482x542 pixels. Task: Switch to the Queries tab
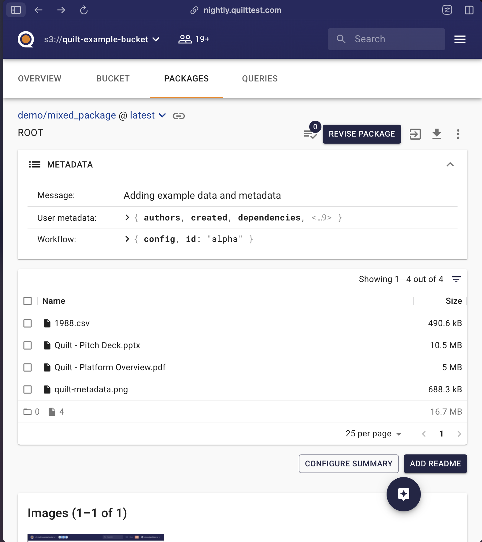(260, 79)
